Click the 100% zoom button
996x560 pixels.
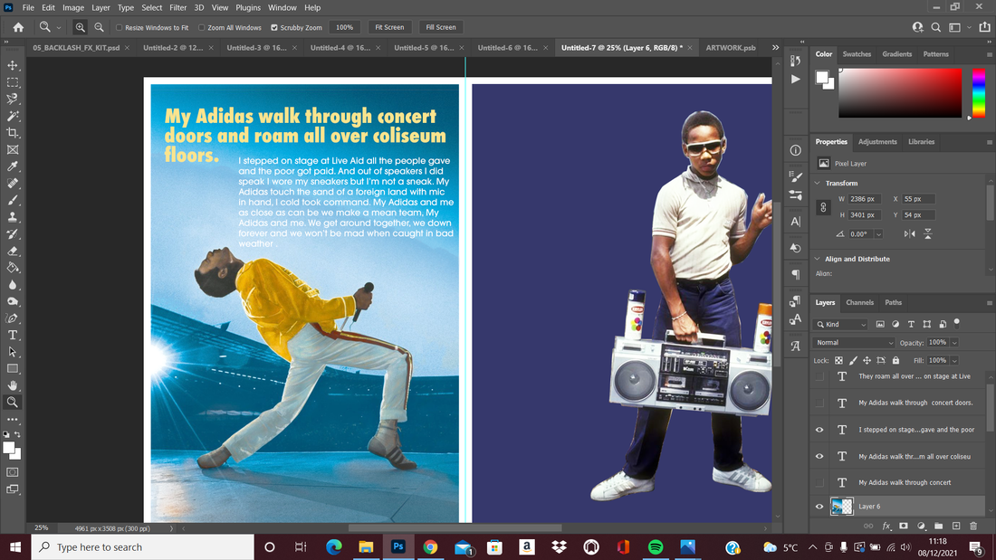click(344, 27)
